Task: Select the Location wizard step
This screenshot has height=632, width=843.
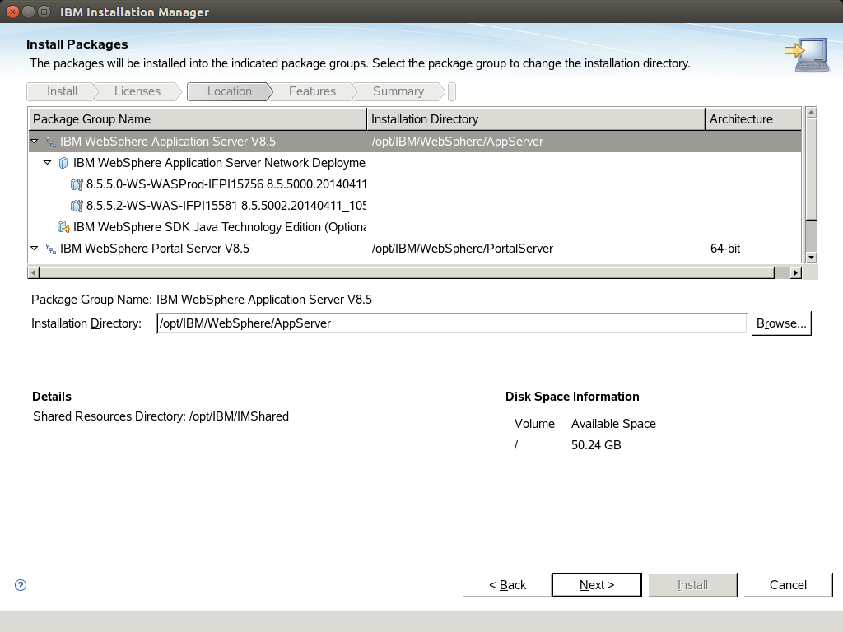Action: 230,91
